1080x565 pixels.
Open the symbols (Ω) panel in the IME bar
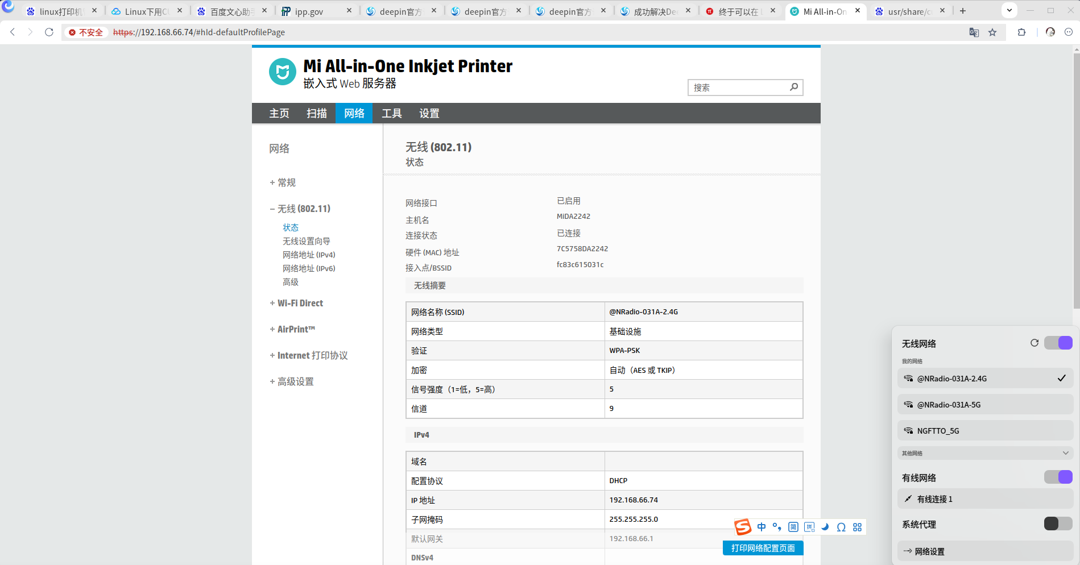click(x=841, y=527)
